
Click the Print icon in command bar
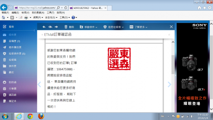point(26,18)
